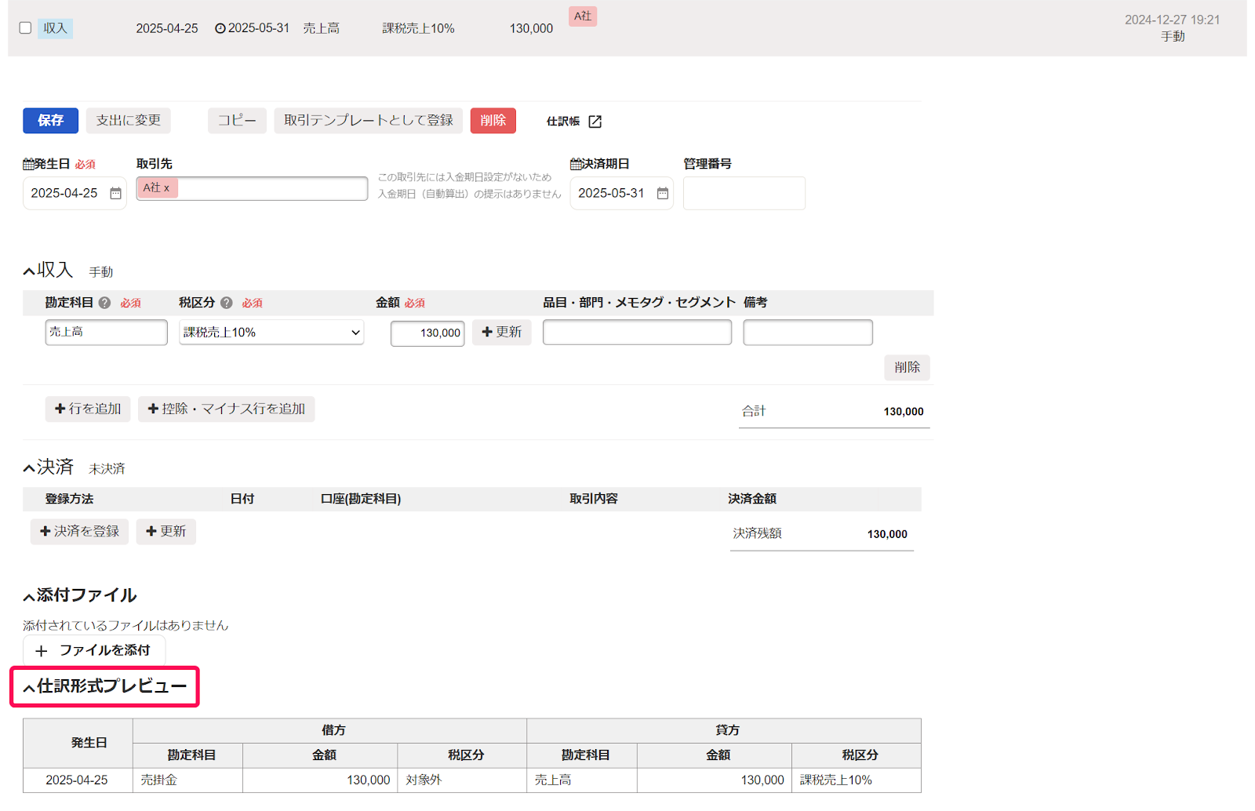The height and width of the screenshot is (811, 1255).
Task: Collapse the 収入 section
Action: (29, 271)
